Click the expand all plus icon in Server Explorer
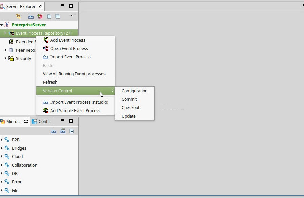The height and width of the screenshot is (198, 304). click(49, 17)
